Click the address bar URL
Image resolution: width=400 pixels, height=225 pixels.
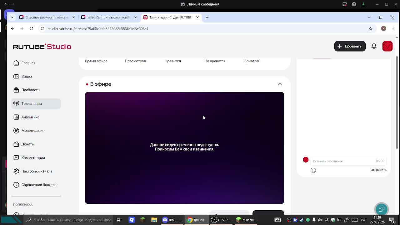pos(98,28)
